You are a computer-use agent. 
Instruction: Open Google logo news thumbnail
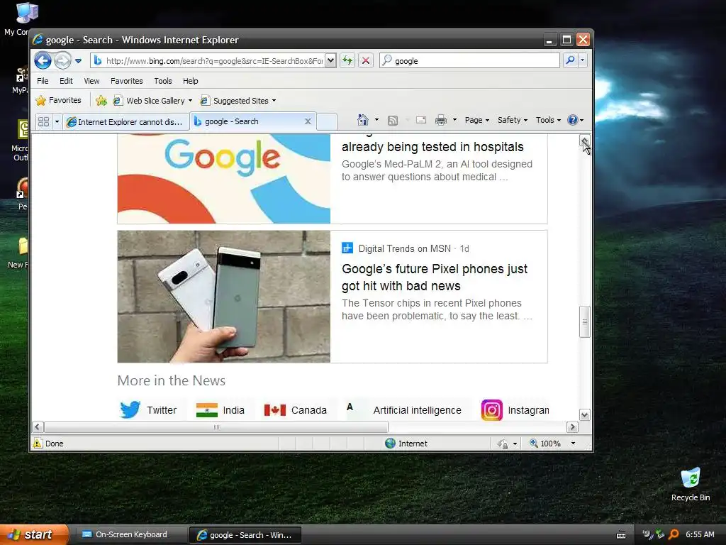pyautogui.click(x=223, y=179)
